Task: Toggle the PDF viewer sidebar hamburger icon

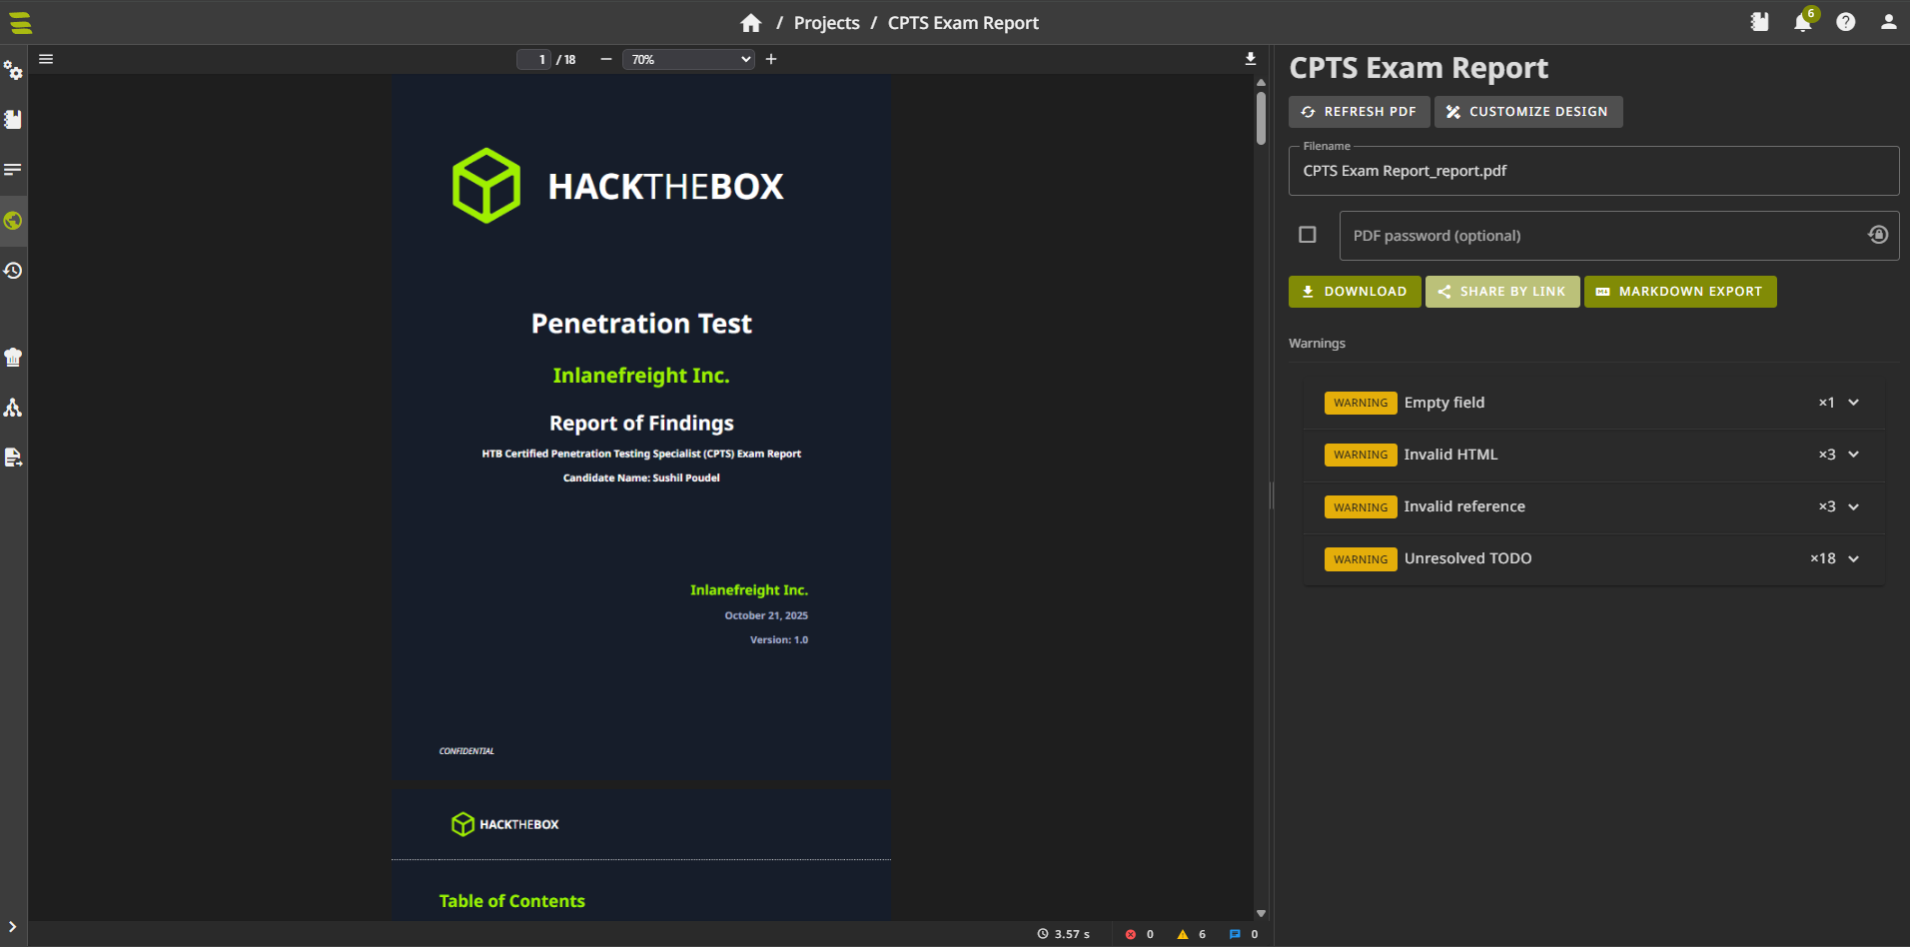Action: click(x=46, y=59)
